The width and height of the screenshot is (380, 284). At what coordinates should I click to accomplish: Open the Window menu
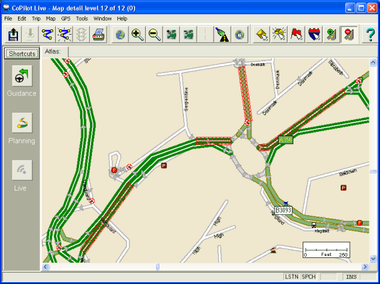click(x=103, y=19)
